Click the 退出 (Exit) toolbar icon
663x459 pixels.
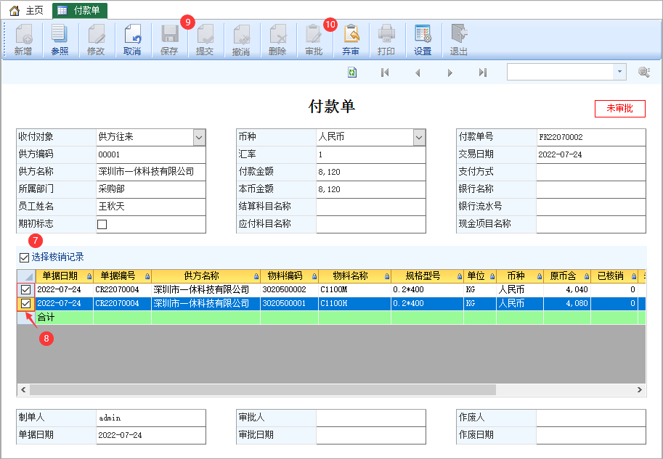pos(459,40)
